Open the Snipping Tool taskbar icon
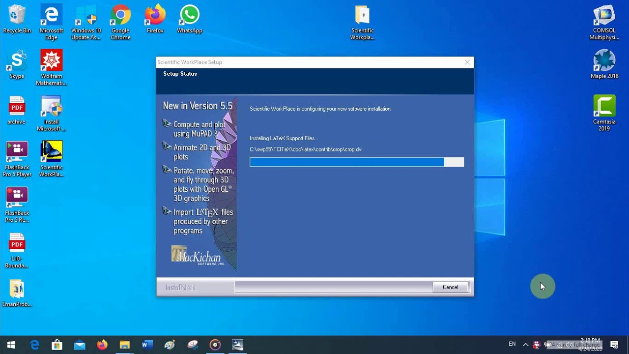 pos(193,345)
